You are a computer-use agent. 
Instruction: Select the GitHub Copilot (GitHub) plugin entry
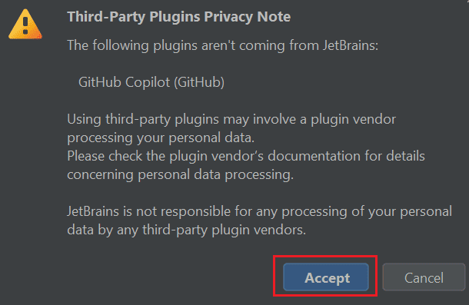(151, 82)
